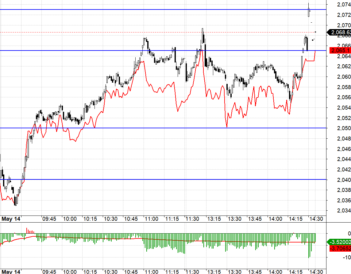351x274 pixels.
Task: Click the May 14 date label below the price chart
Action: coord(11,219)
